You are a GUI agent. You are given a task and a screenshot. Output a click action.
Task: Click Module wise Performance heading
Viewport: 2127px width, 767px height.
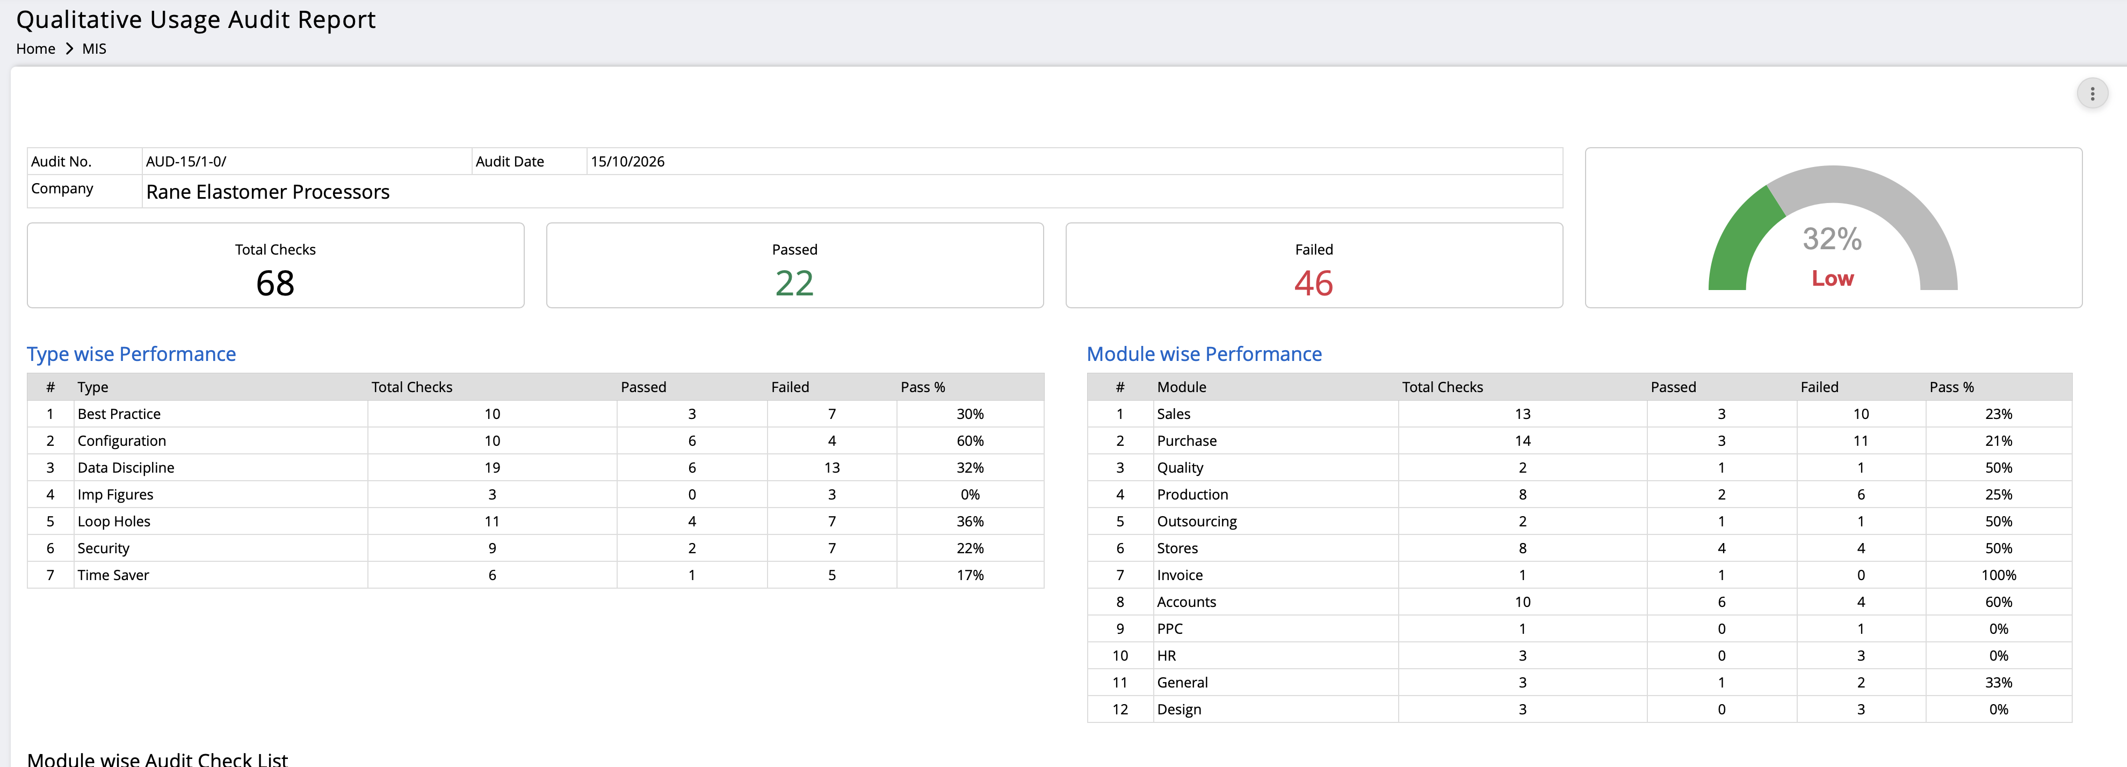[x=1204, y=354]
